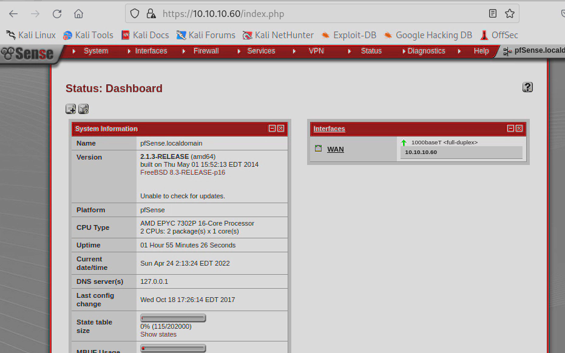This screenshot has height=353, width=565.
Task: Go to browser home page icon
Action: [x=78, y=14]
